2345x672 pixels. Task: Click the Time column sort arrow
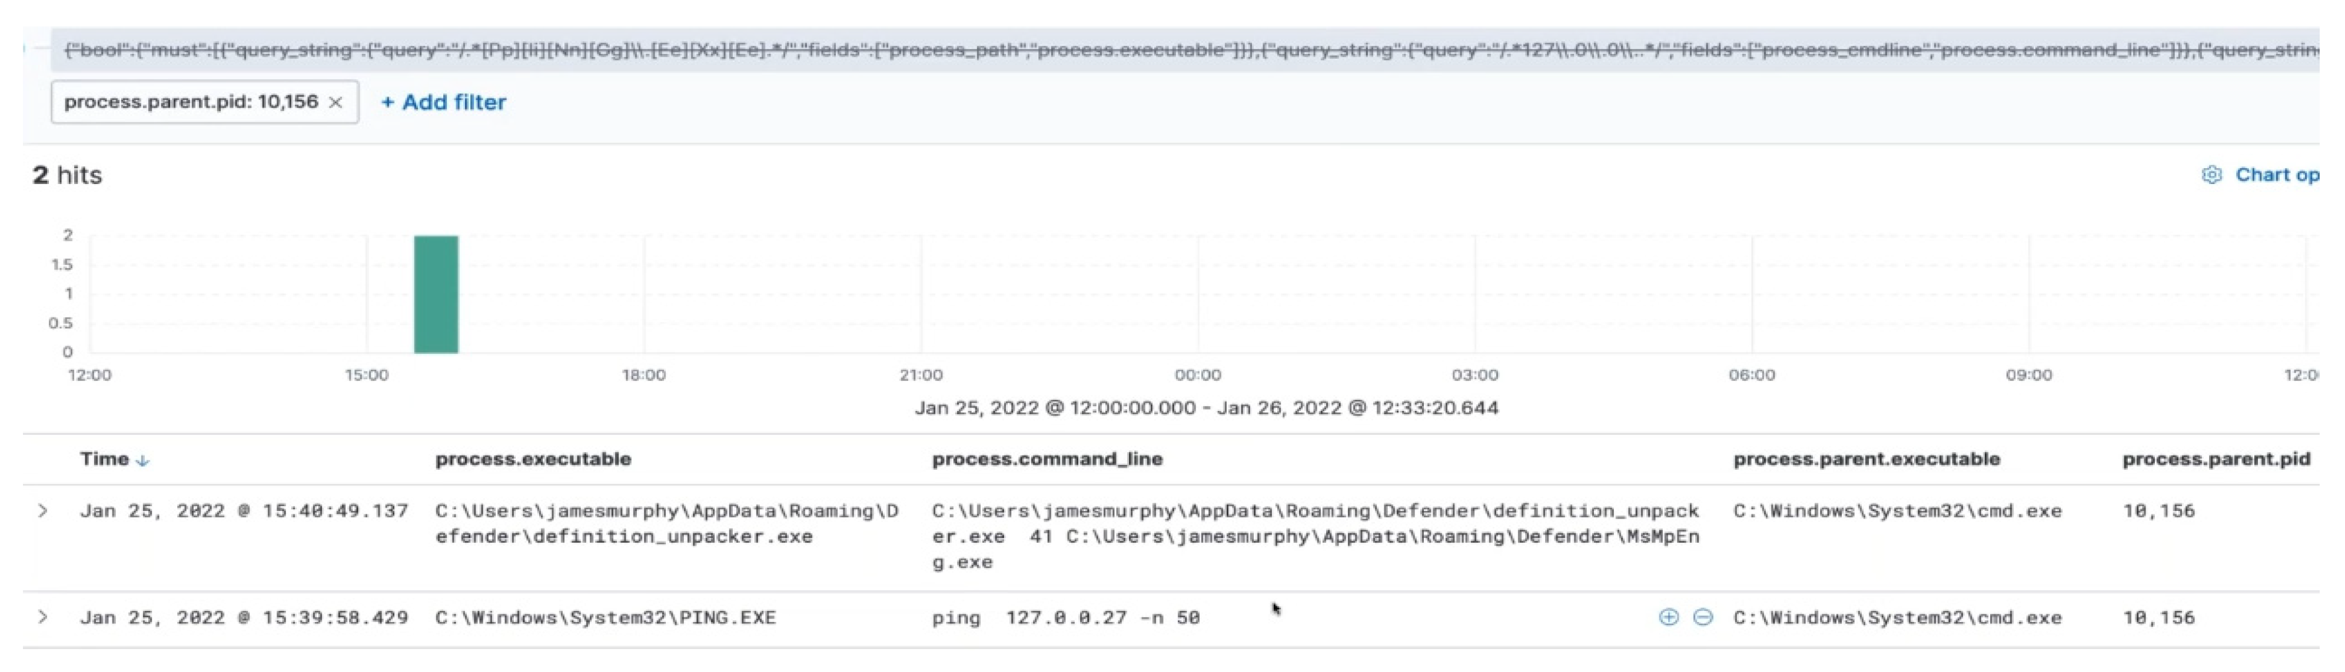143,461
